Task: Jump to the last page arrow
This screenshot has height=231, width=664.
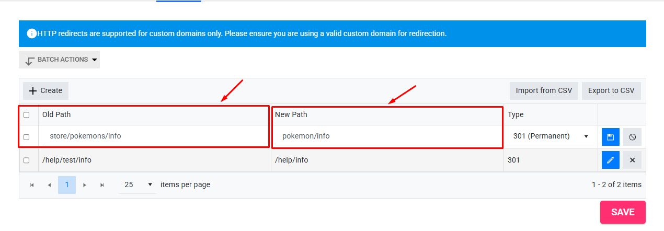Action: (x=102, y=185)
